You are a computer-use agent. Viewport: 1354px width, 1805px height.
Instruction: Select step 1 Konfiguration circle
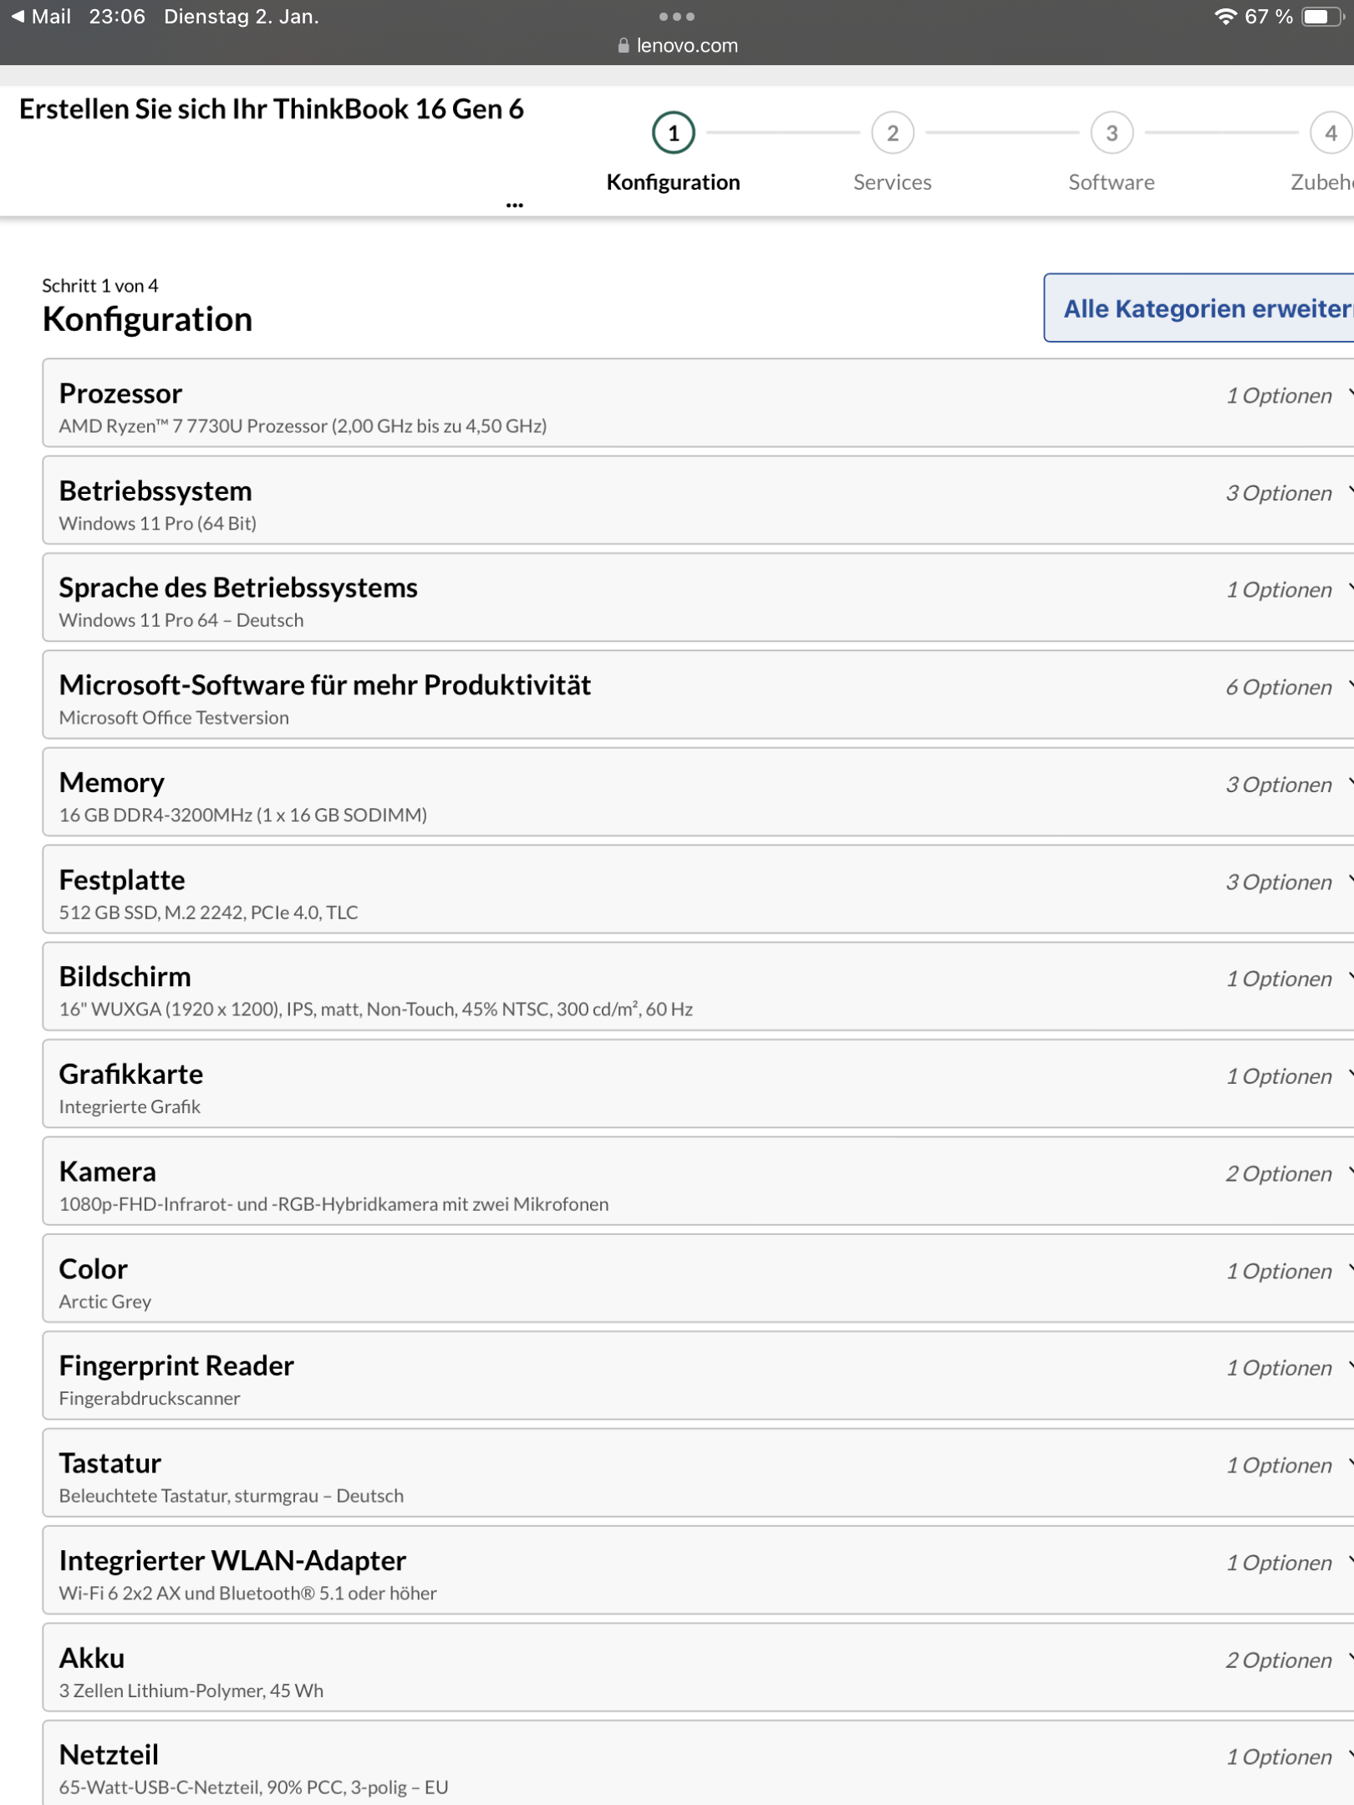673,133
